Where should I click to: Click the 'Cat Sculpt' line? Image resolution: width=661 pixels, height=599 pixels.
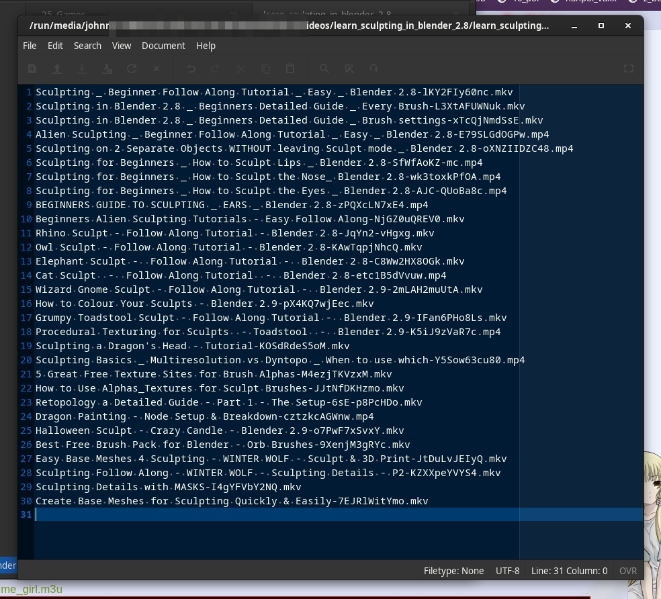(x=240, y=276)
